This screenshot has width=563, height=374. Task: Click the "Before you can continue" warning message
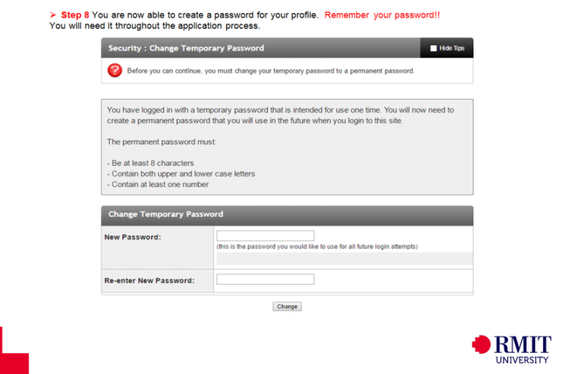pos(271,71)
